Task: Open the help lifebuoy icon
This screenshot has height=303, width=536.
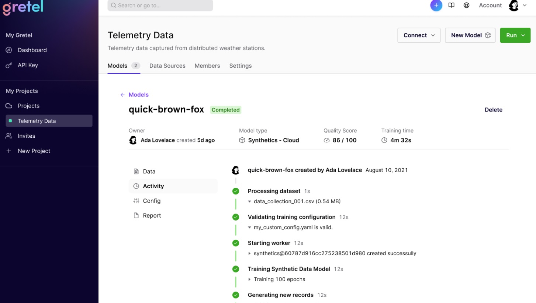Action: click(x=466, y=5)
